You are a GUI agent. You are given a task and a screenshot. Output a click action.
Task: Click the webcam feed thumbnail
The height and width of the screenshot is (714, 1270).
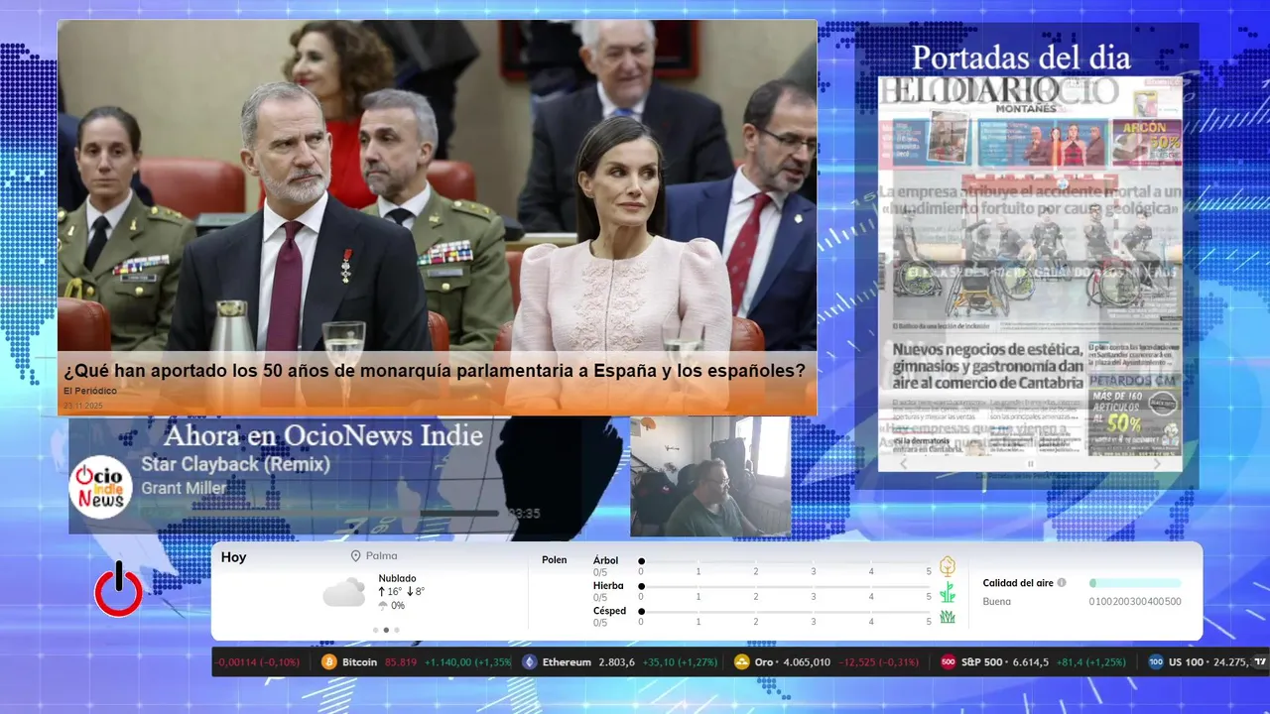[x=710, y=476]
